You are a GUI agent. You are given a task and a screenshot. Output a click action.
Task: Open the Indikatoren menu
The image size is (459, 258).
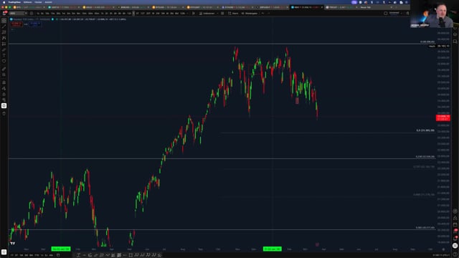pos(207,13)
